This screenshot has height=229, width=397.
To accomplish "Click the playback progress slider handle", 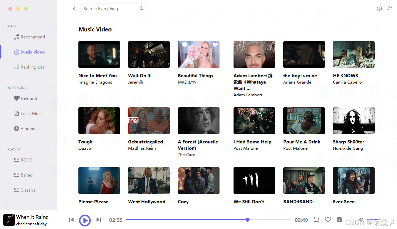I will coord(247,220).
